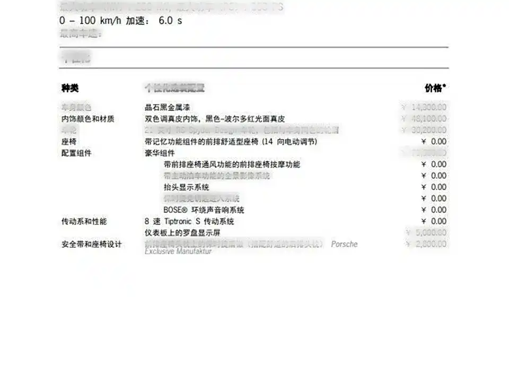This screenshot has height=382, width=509.
Task: Click the ¥ 5,000.00 compass display price
Action: pos(426,232)
